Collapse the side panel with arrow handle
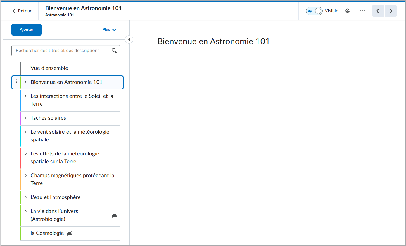 click(129, 39)
